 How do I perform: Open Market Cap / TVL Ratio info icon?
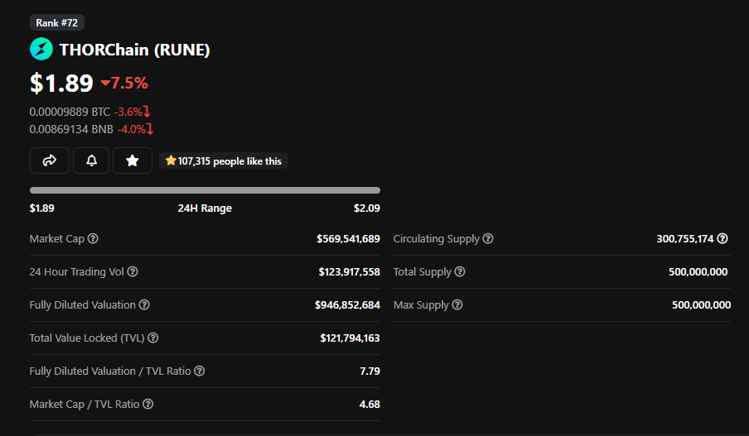148,404
